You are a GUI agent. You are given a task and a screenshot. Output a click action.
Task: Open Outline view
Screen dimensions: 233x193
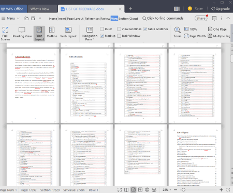pos(52,33)
